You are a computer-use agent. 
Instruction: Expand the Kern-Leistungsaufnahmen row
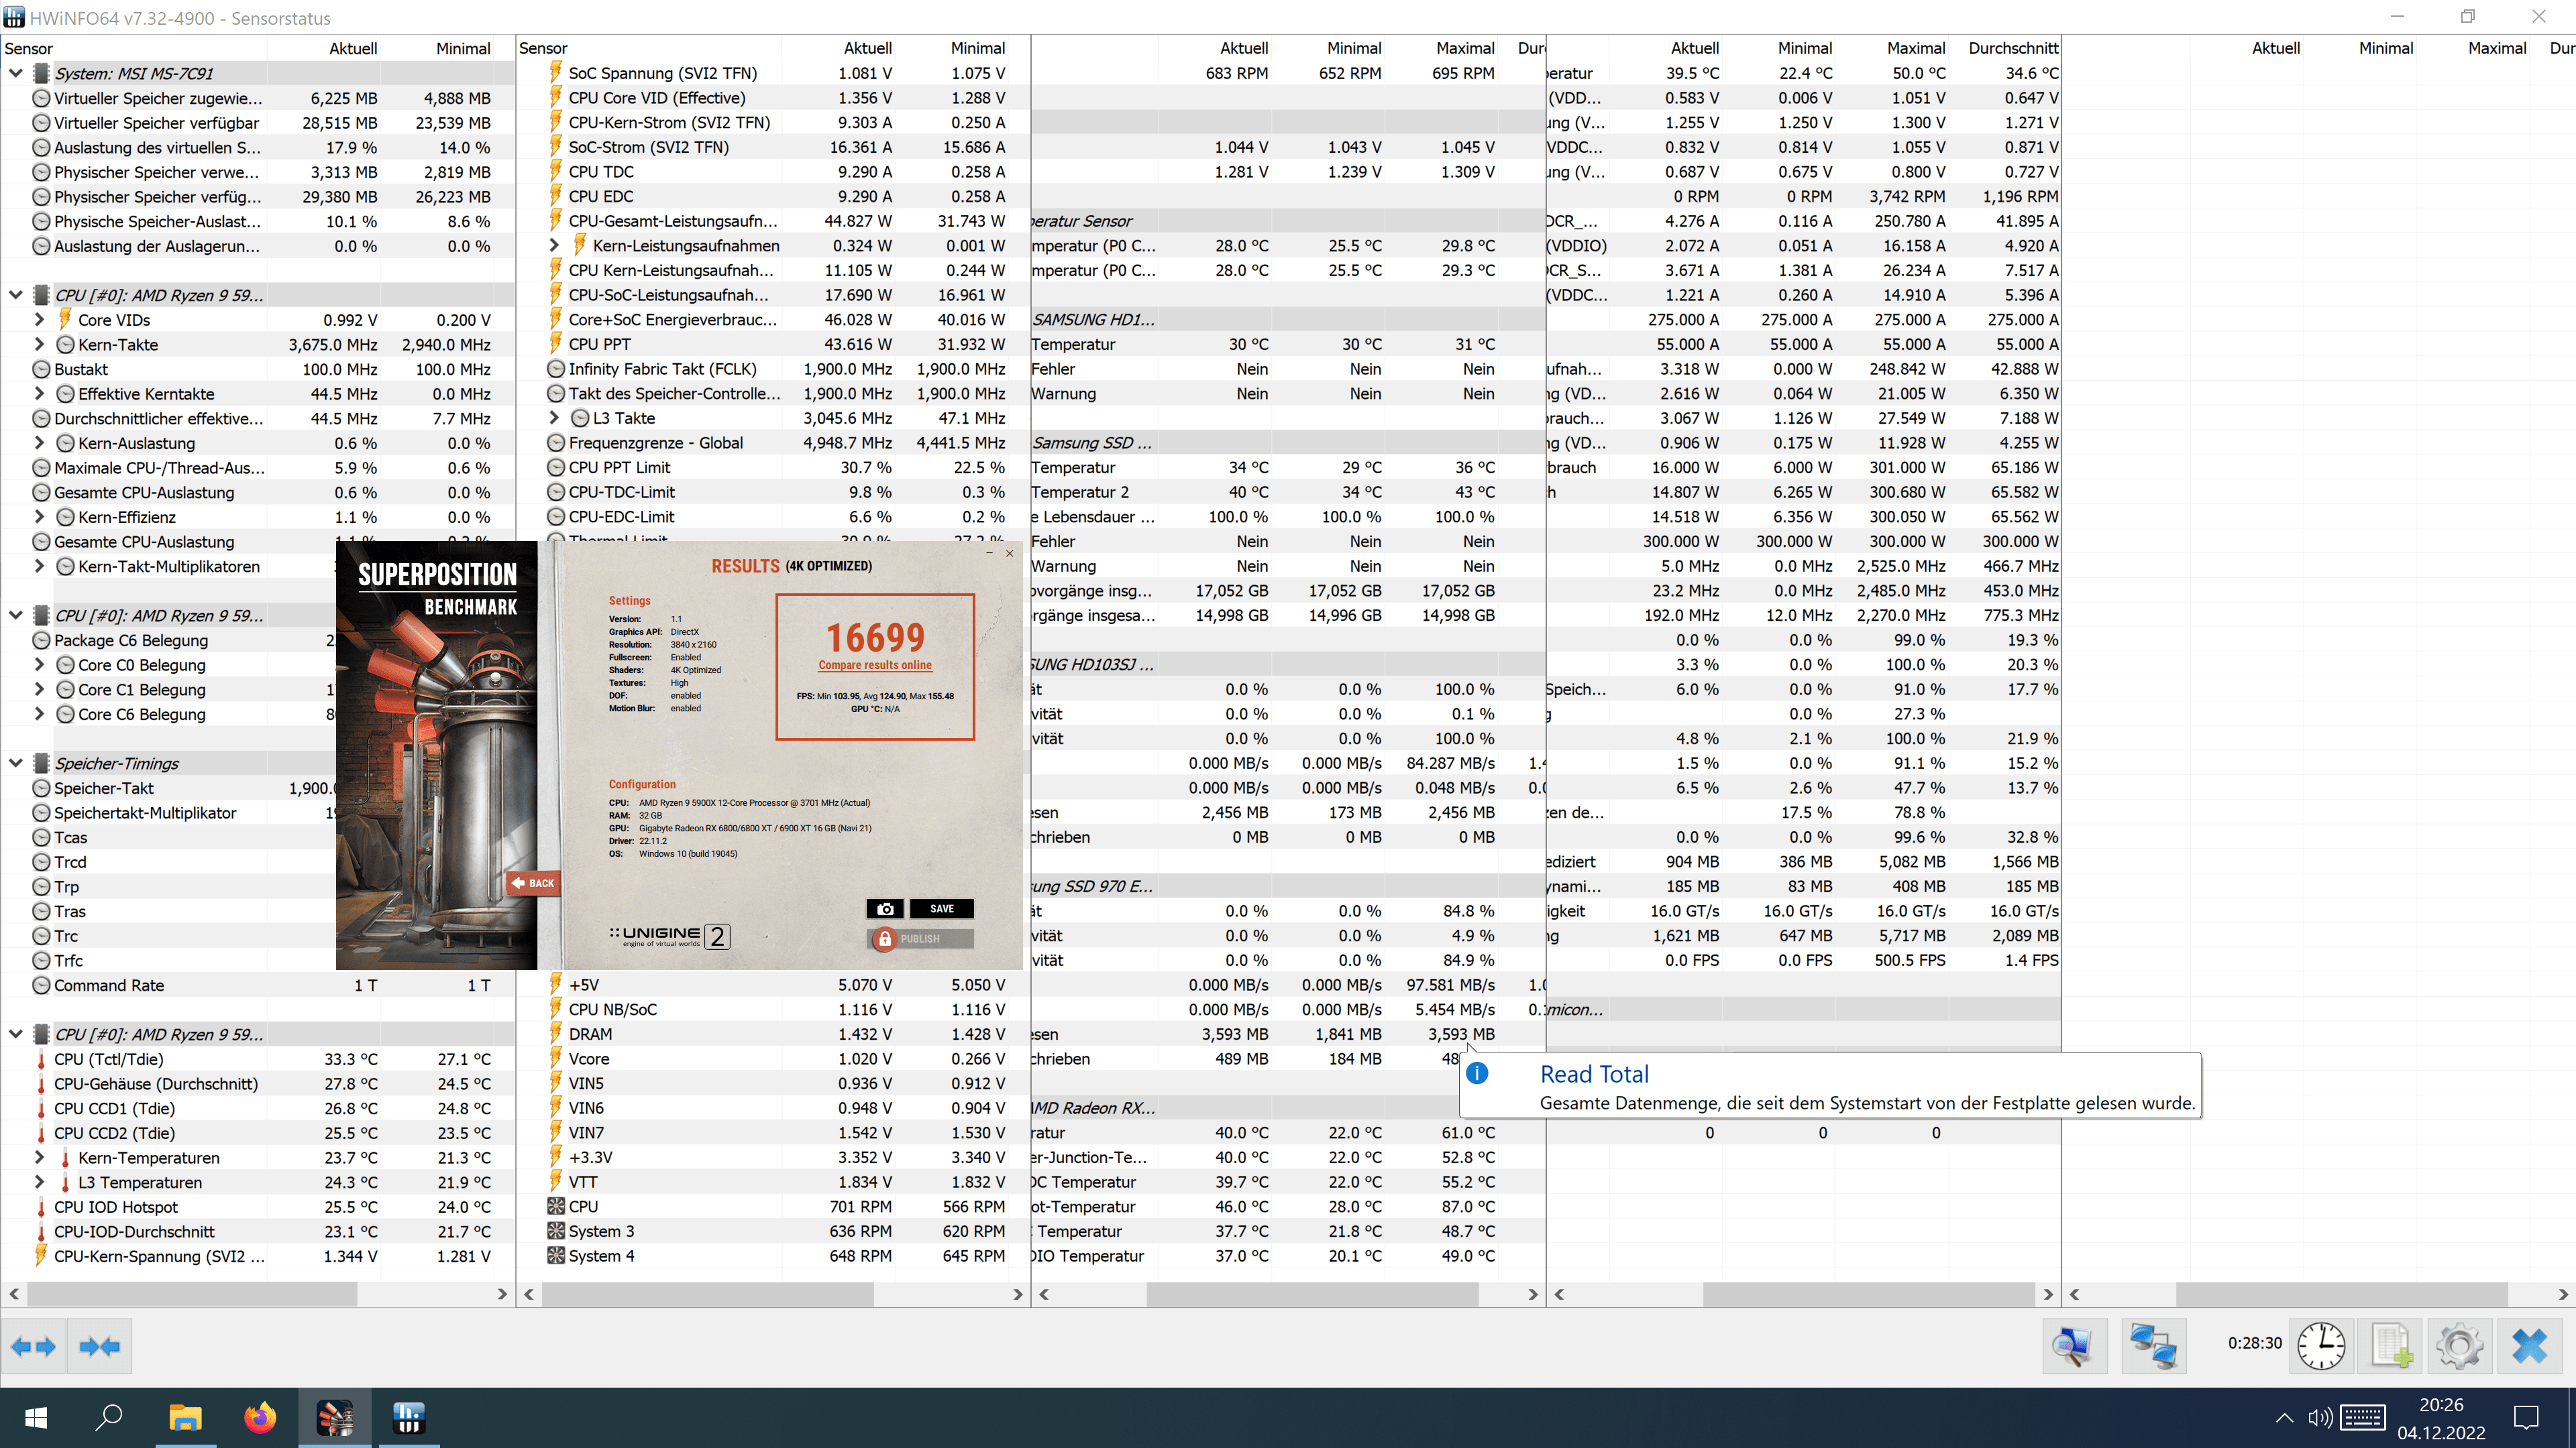(x=554, y=245)
